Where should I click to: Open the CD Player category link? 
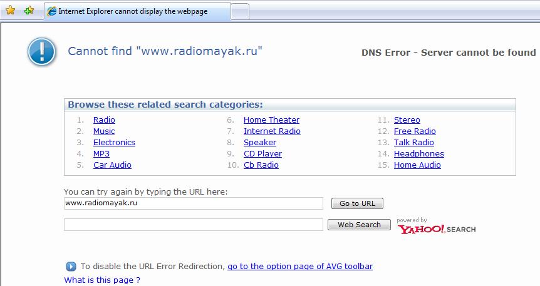[x=262, y=154]
